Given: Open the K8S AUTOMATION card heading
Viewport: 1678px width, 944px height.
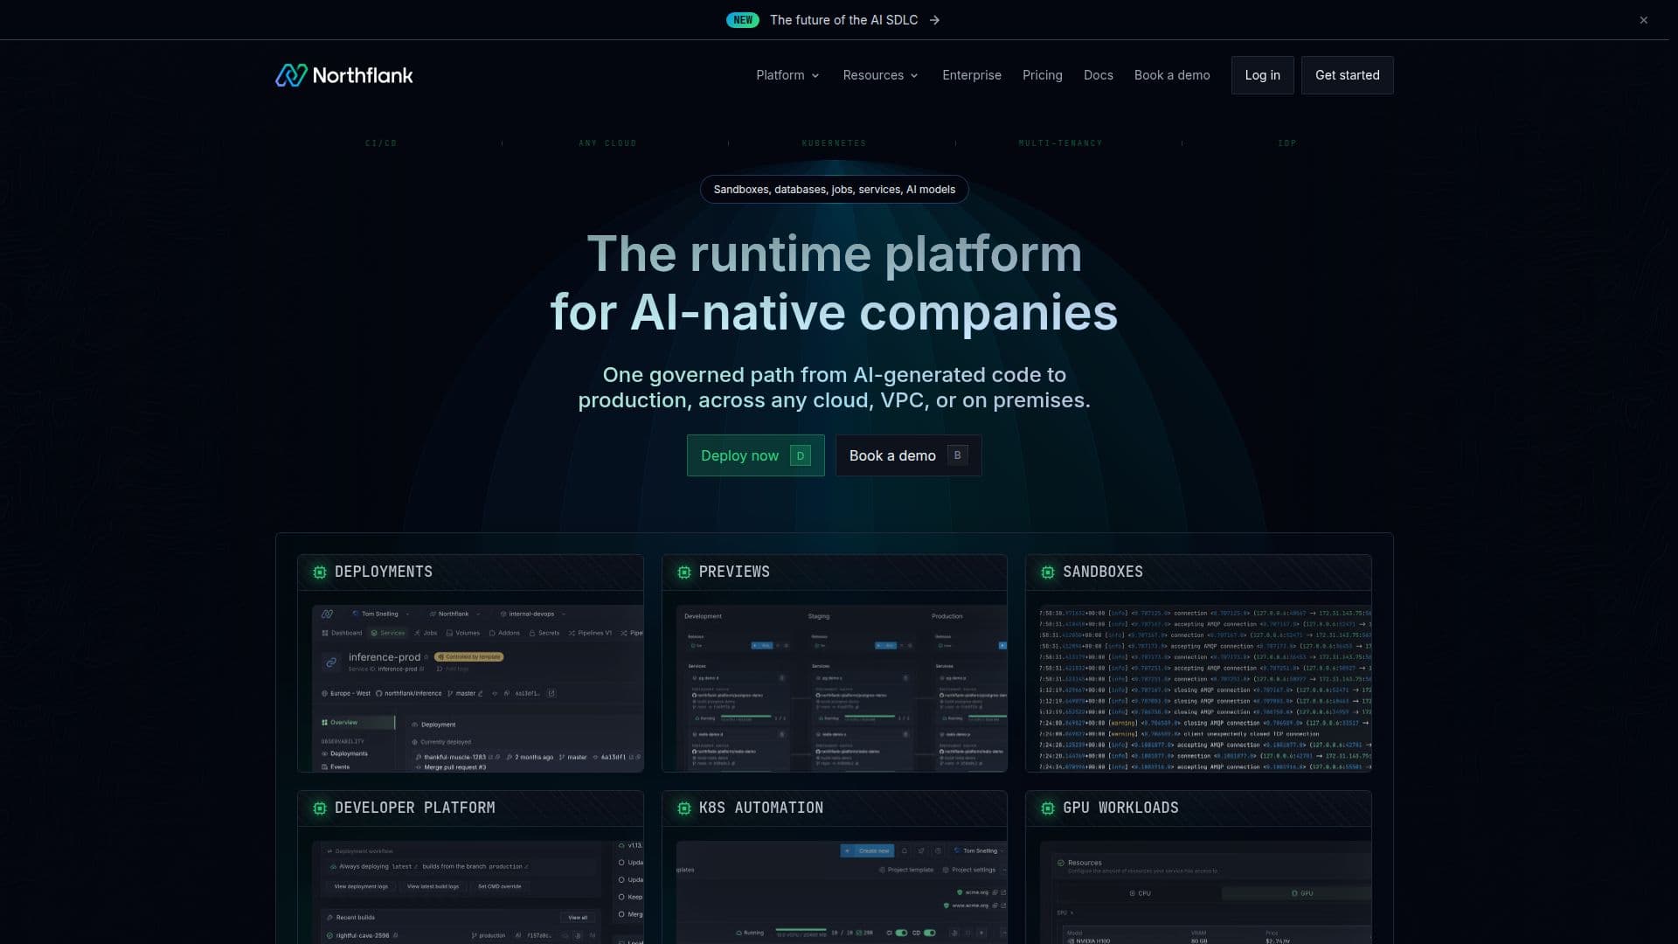Looking at the screenshot, I should click(761, 809).
